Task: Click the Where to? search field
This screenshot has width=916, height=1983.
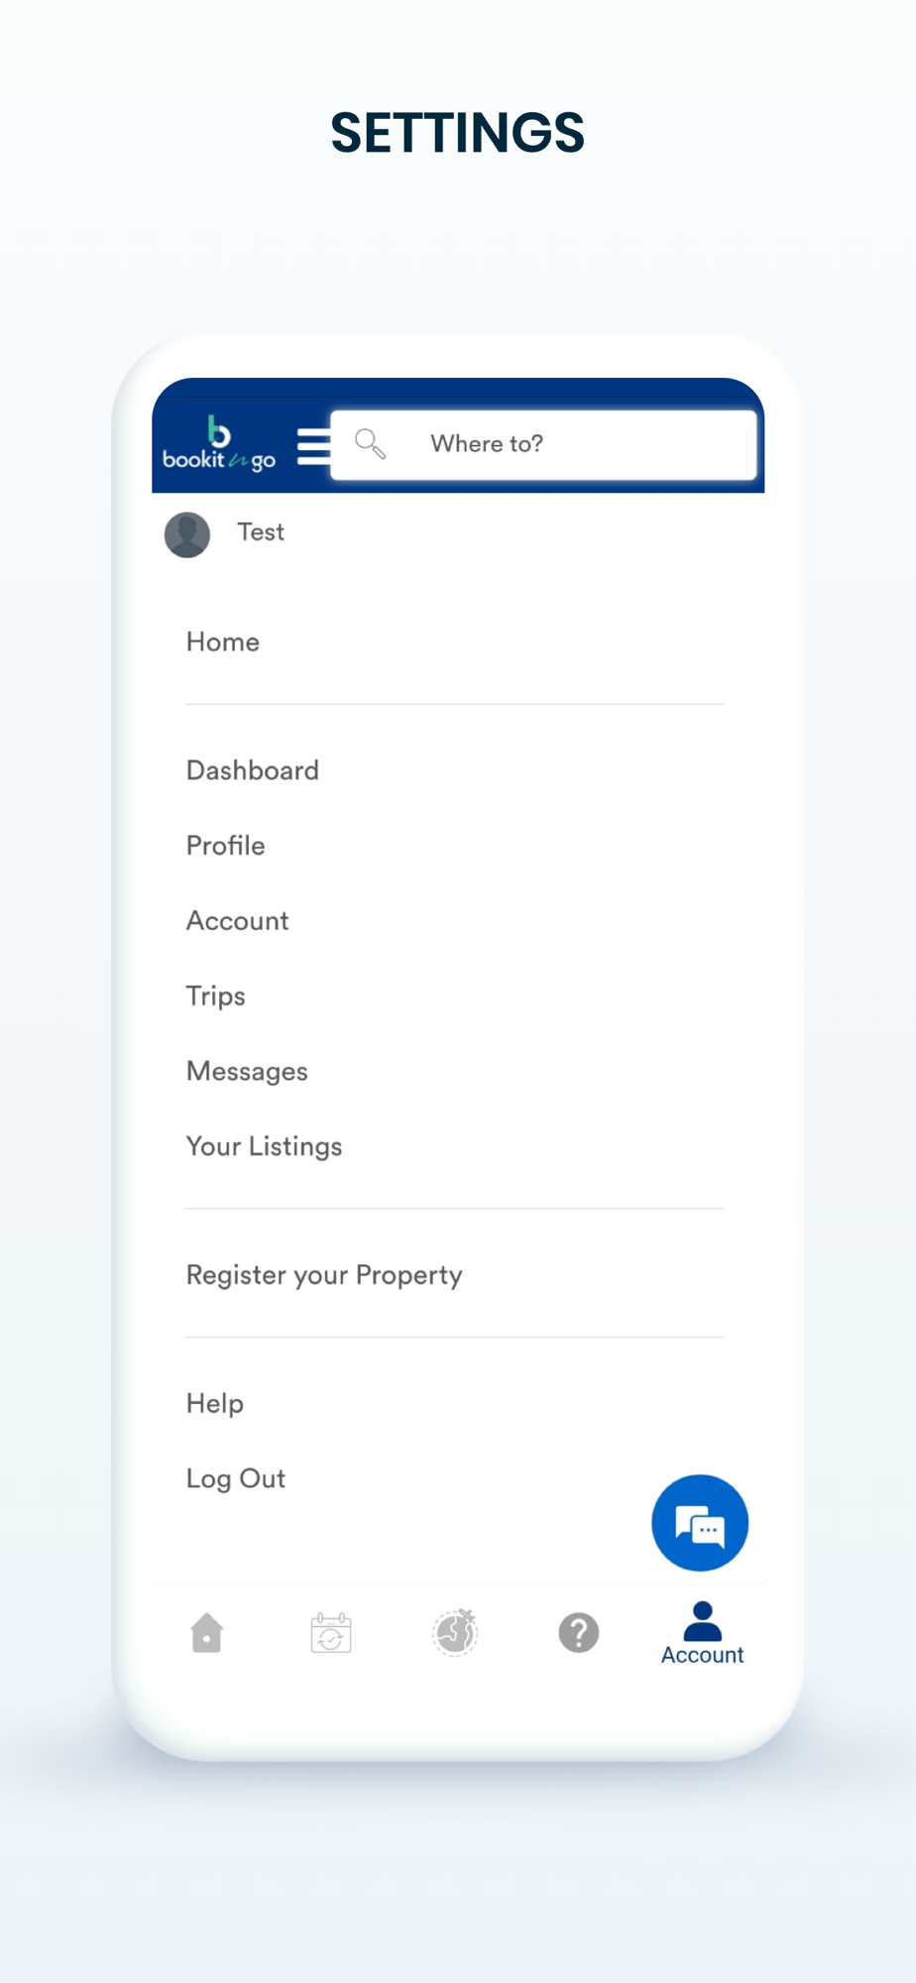Action: [x=543, y=444]
